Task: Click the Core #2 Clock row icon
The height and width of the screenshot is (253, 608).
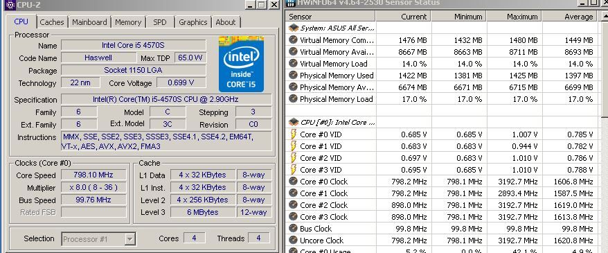Action: [293, 205]
